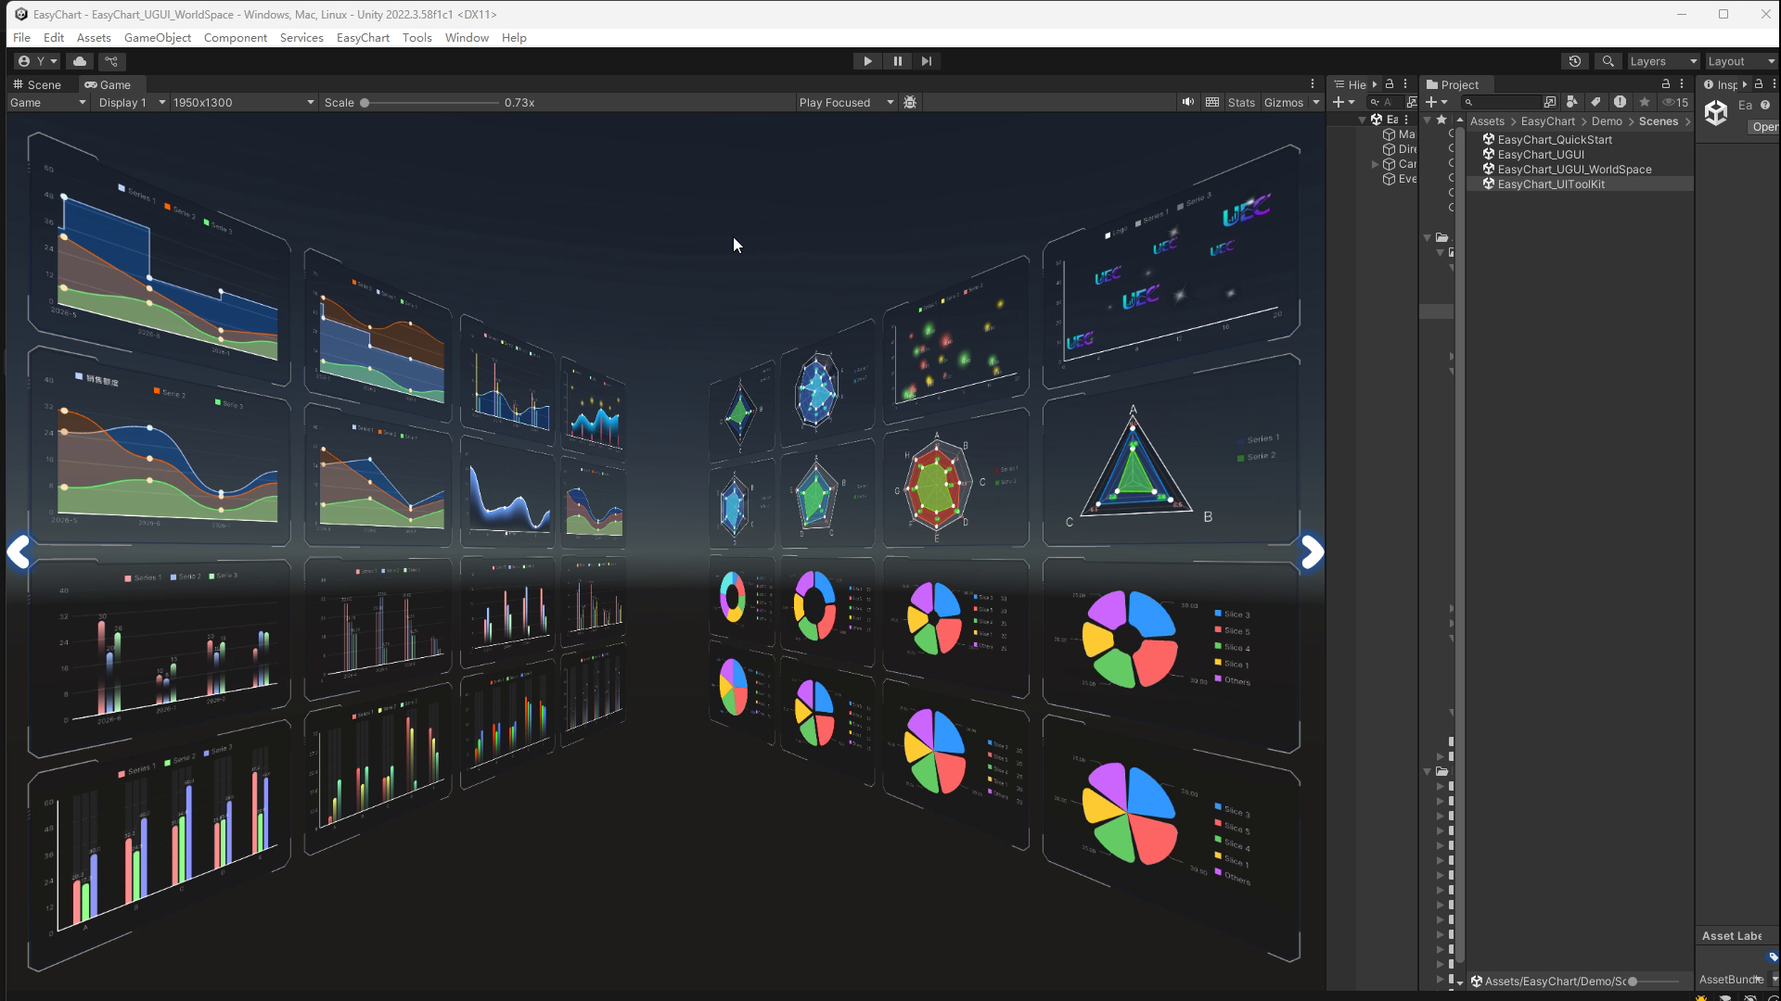Open the Play Focused dropdown

coord(846,103)
